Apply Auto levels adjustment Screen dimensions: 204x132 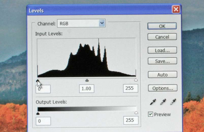[x=162, y=75]
